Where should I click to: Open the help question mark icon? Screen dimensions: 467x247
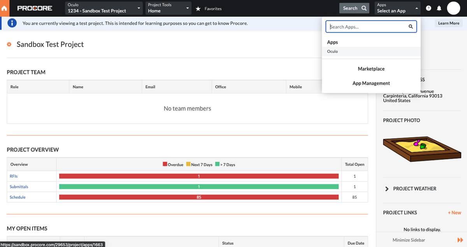[x=428, y=8]
